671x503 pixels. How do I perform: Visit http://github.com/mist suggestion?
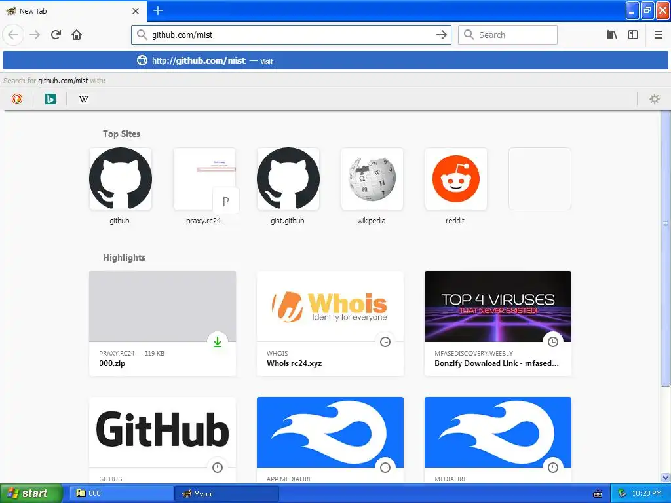click(335, 60)
